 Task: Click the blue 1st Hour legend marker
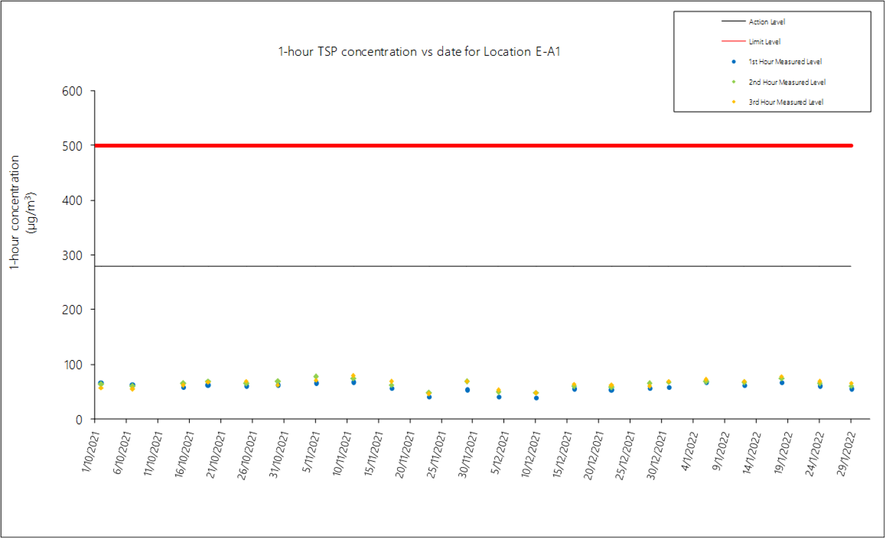[x=733, y=61]
